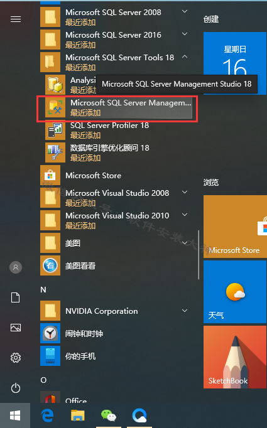Expand Microsoft SQL Server 2008 folder
This screenshot has height=428, width=267.
[185, 11]
